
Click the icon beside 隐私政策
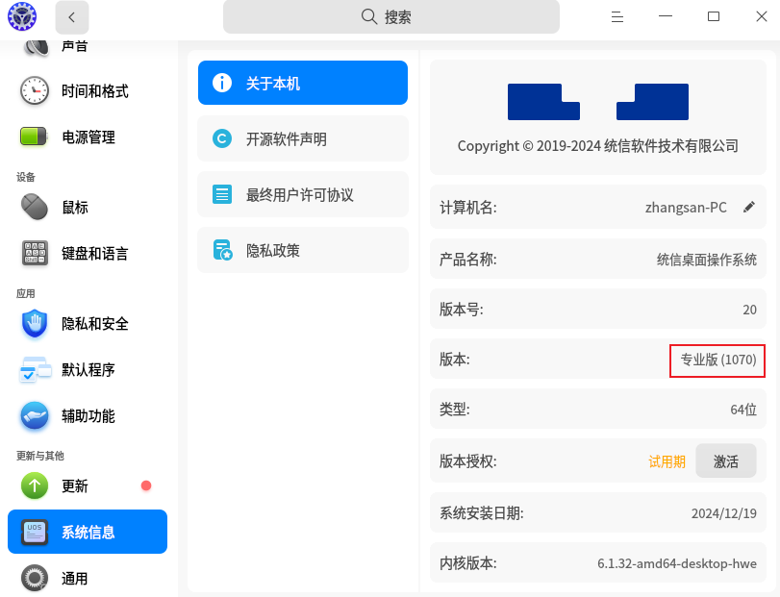(222, 250)
